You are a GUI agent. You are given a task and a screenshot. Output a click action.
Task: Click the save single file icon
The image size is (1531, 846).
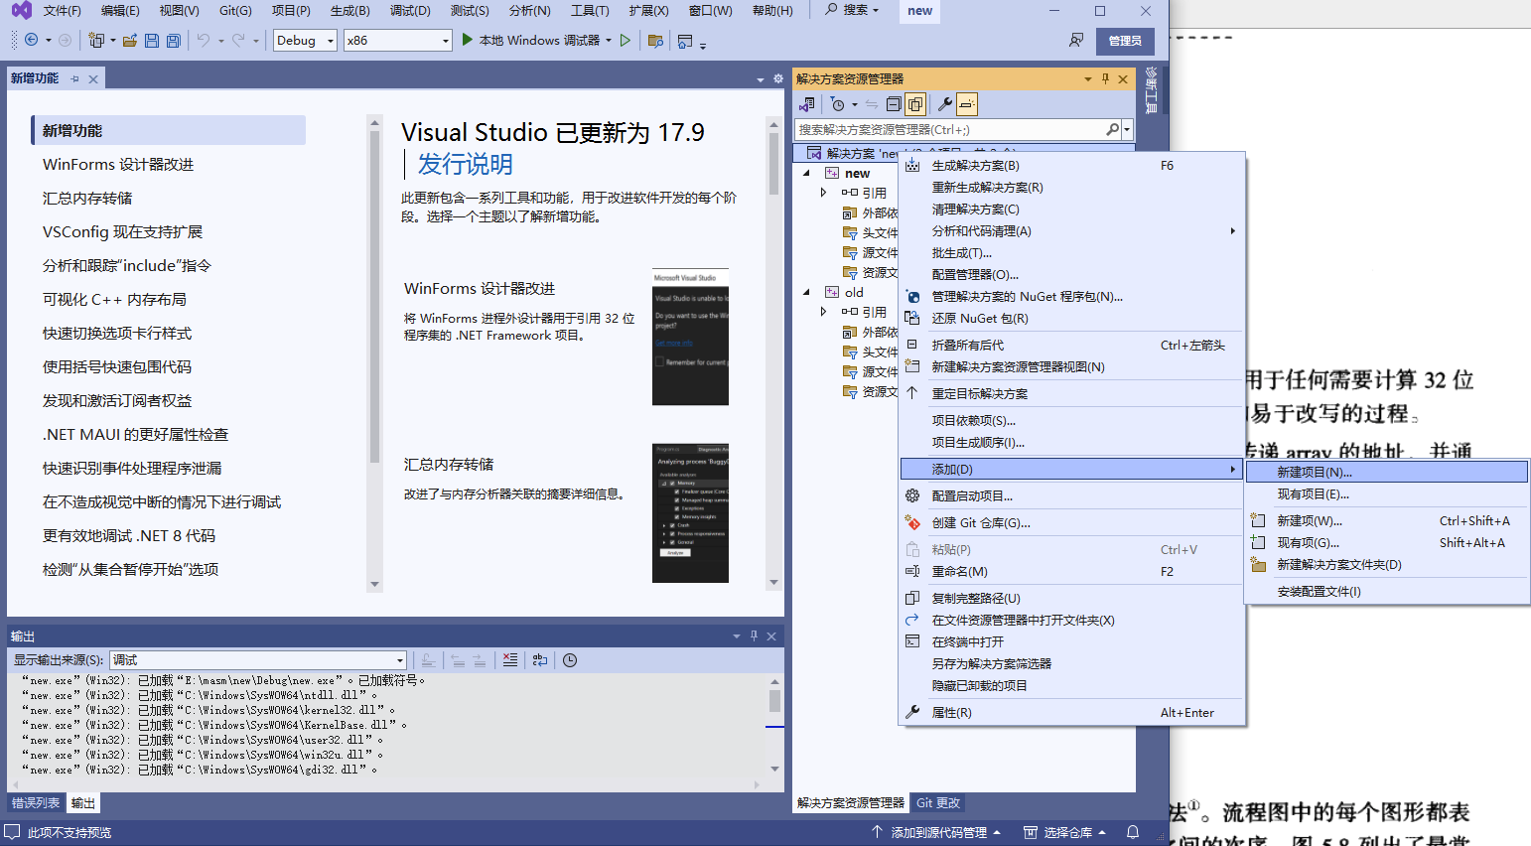tap(152, 41)
